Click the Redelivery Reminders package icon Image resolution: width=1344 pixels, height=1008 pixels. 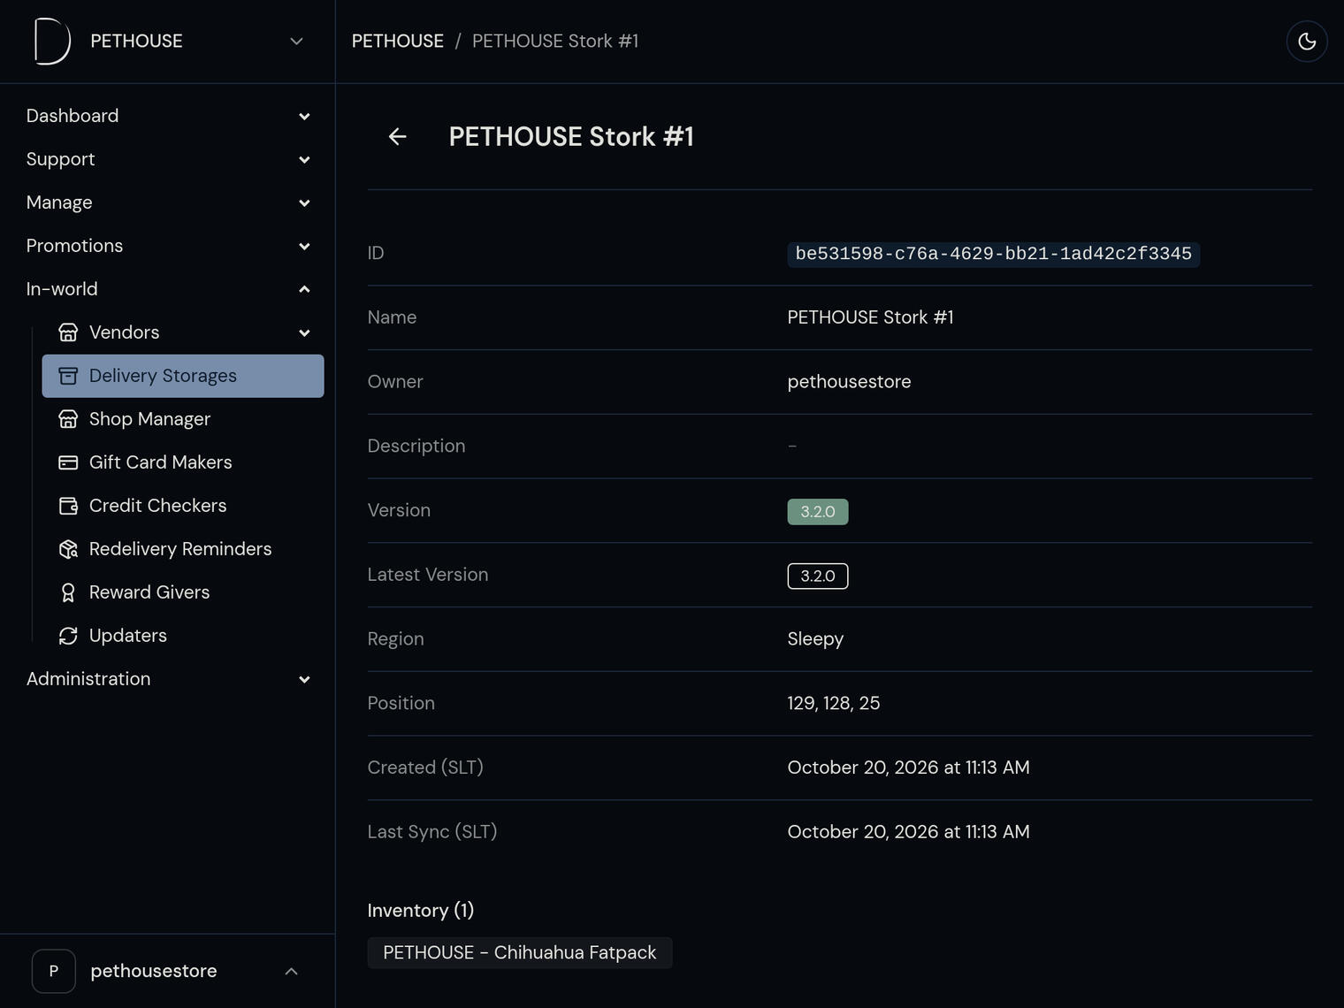click(x=68, y=549)
